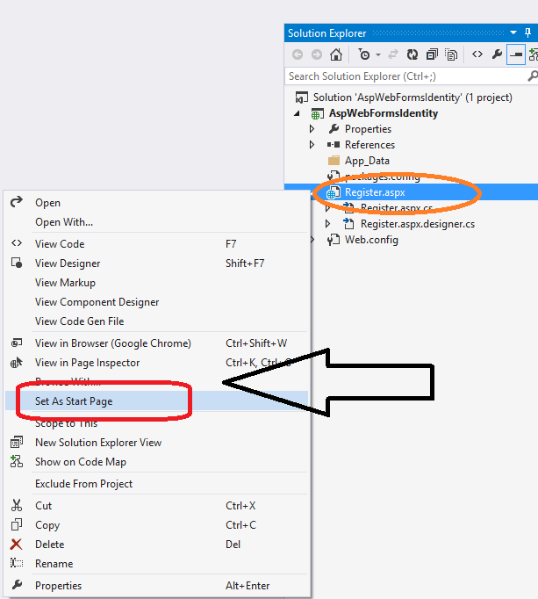Image resolution: width=538 pixels, height=599 pixels.
Task: Click Sync with Active Document icon
Action: [393, 54]
